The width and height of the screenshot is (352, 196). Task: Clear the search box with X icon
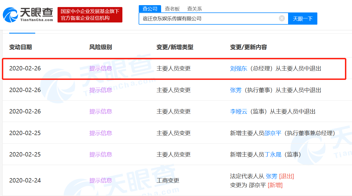point(282,18)
